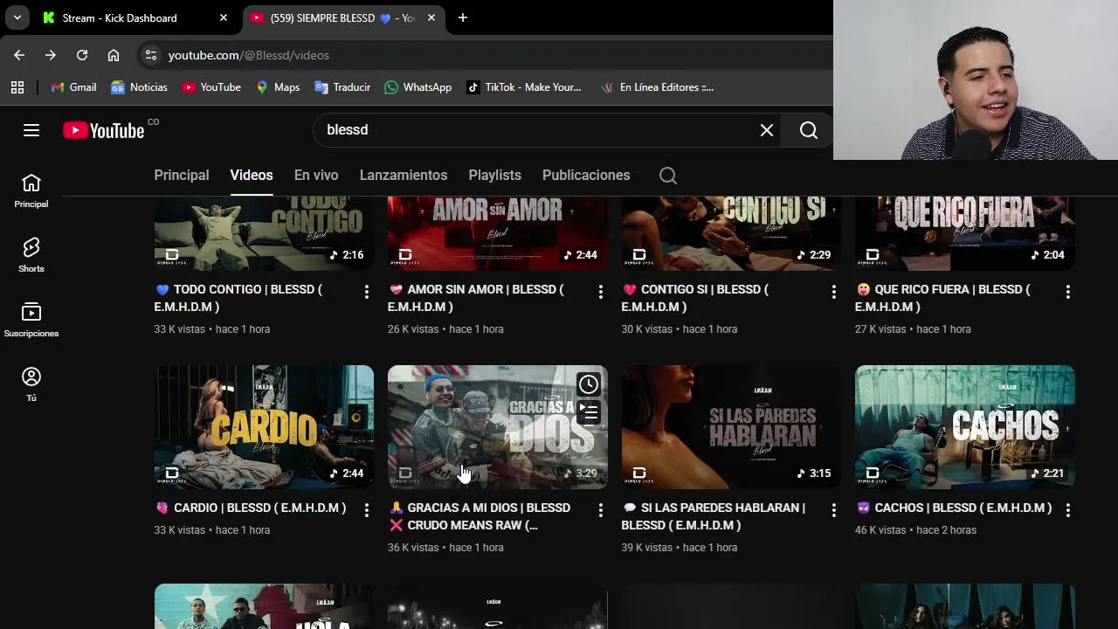The height and width of the screenshot is (629, 1118).
Task: Open the Chrome apps grid
Action: click(x=17, y=87)
